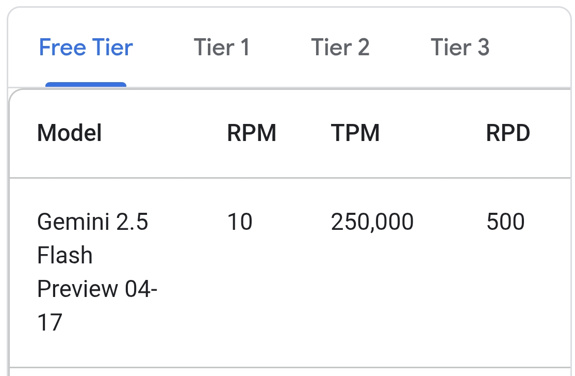Click the Model column header
Screen dimensions: 575x376
[x=69, y=133]
